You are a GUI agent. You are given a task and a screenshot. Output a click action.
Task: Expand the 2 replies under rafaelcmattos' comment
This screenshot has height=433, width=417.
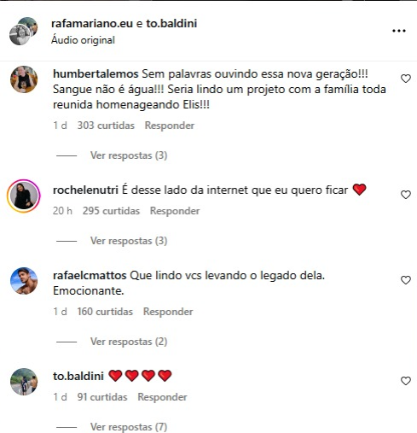129,342
